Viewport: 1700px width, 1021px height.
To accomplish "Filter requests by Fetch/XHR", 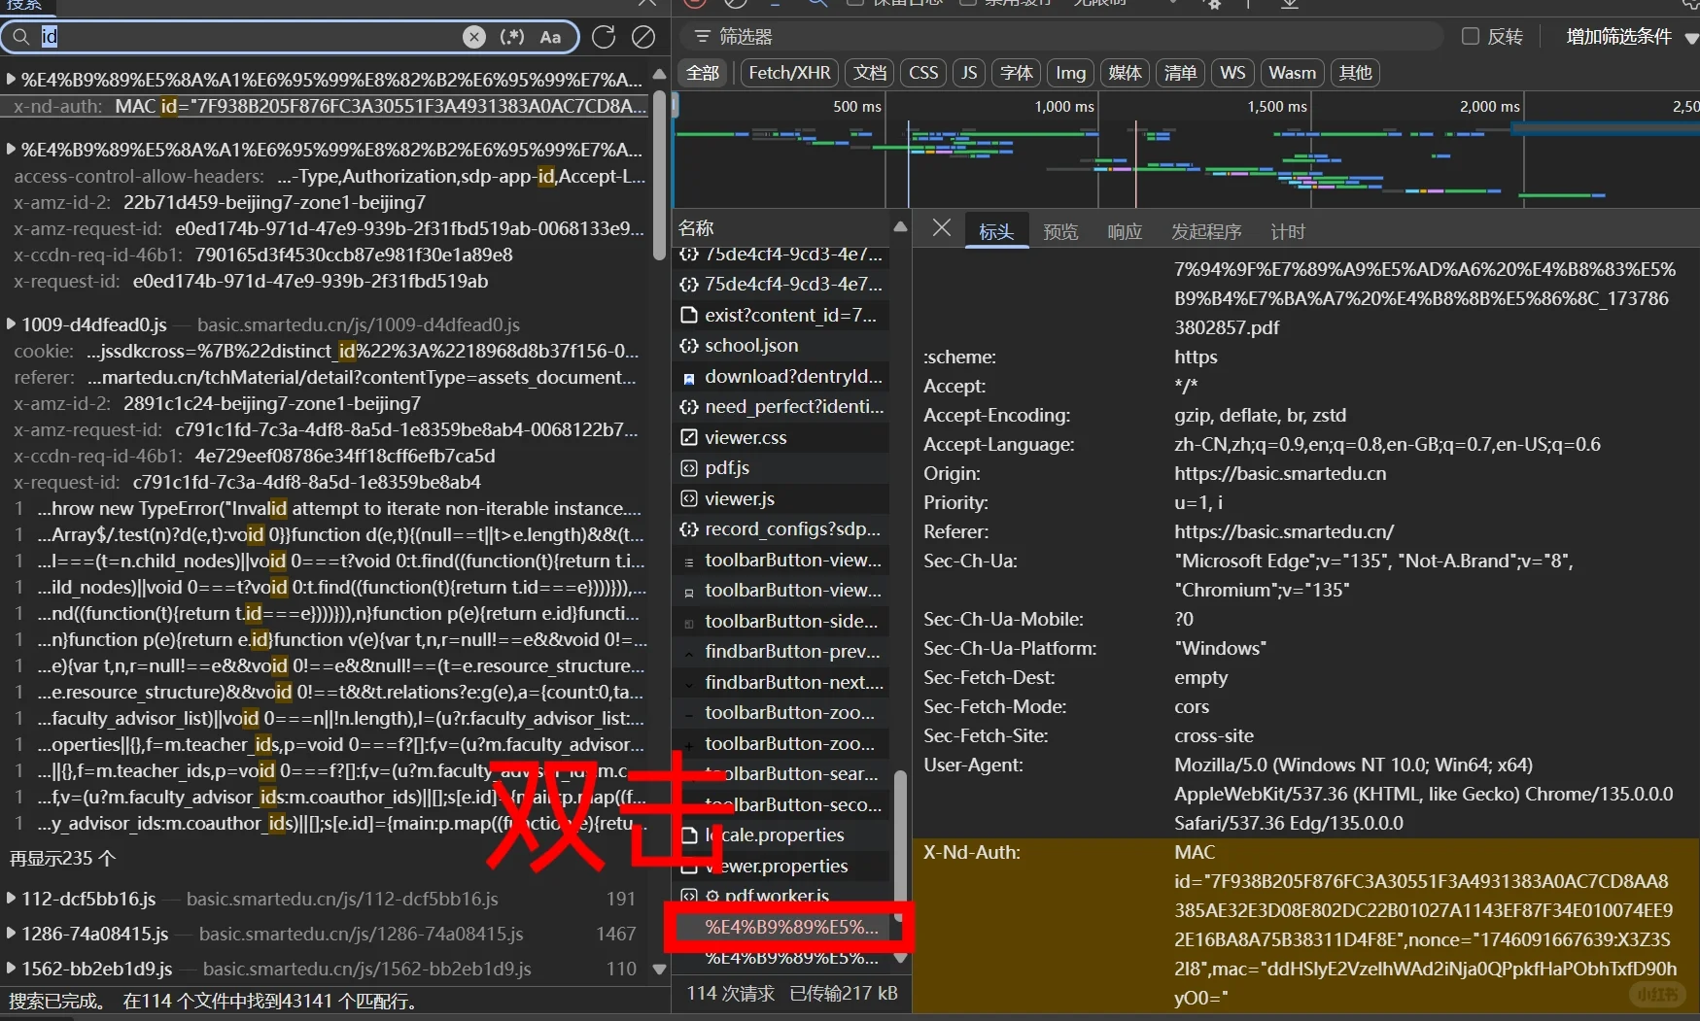I will (x=789, y=73).
